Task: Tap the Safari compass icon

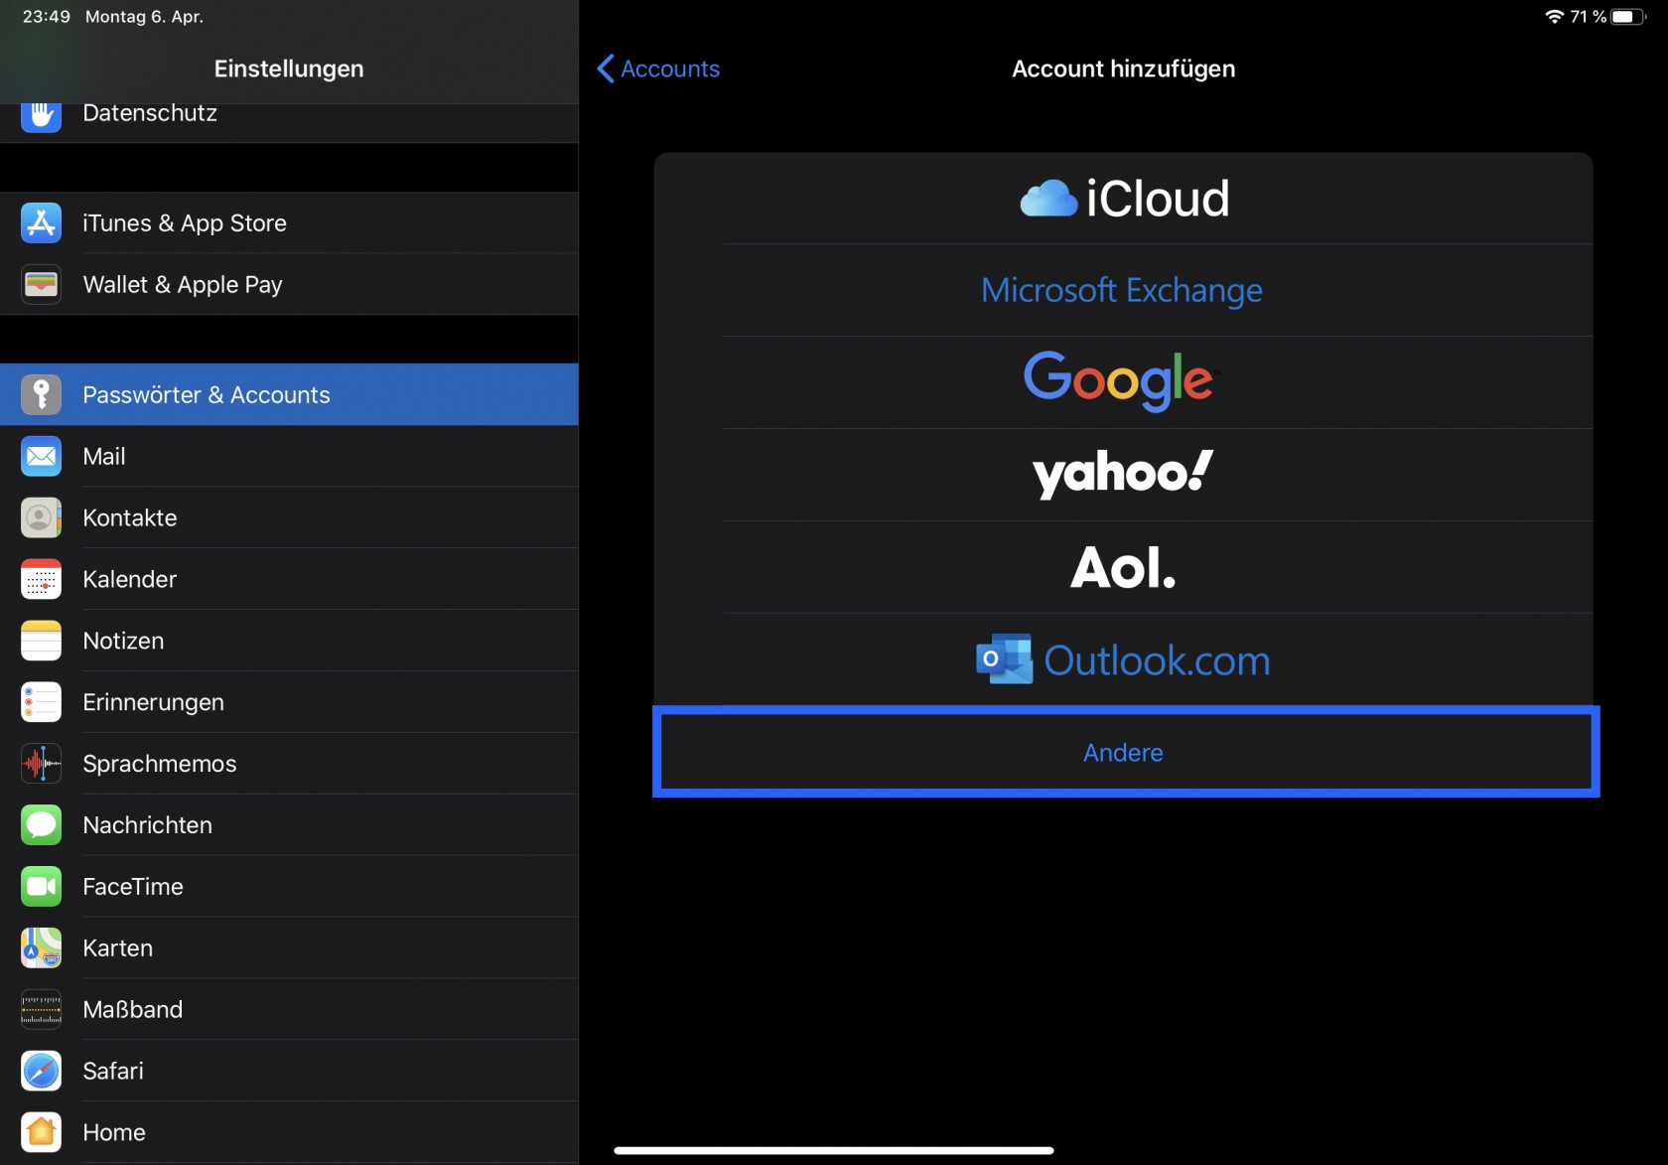Action: 41,1071
